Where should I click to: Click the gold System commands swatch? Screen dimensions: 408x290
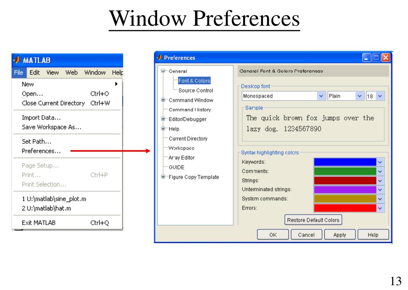coord(345,199)
